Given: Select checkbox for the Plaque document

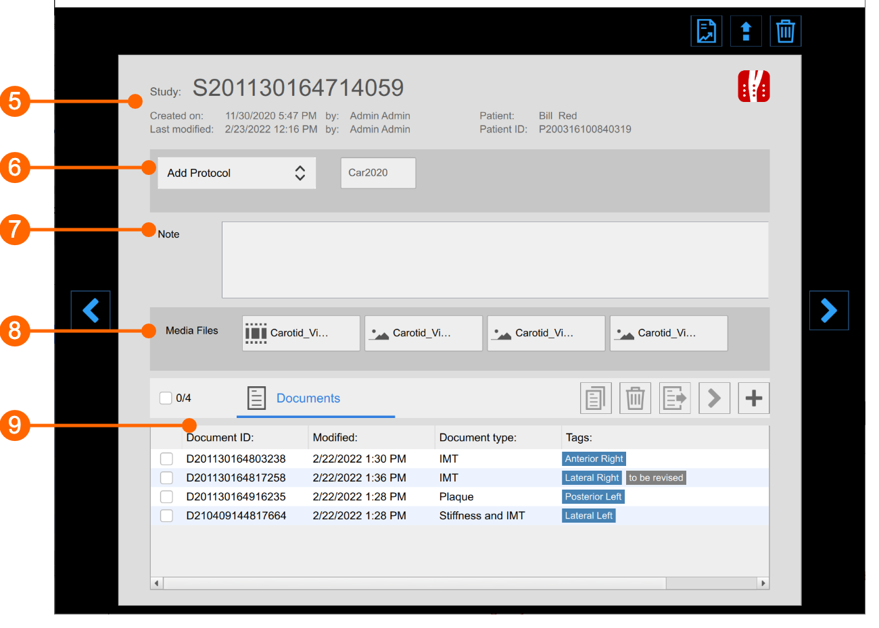Looking at the screenshot, I should point(166,497).
